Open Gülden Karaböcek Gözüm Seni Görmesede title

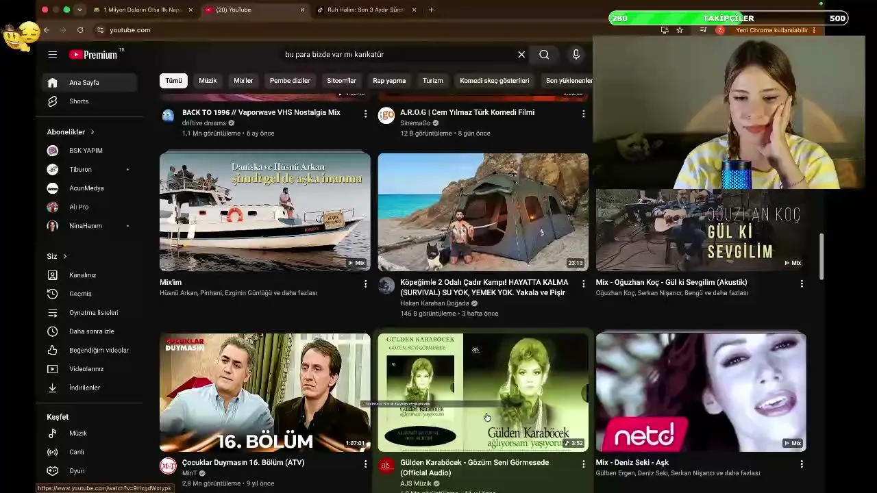point(474,468)
